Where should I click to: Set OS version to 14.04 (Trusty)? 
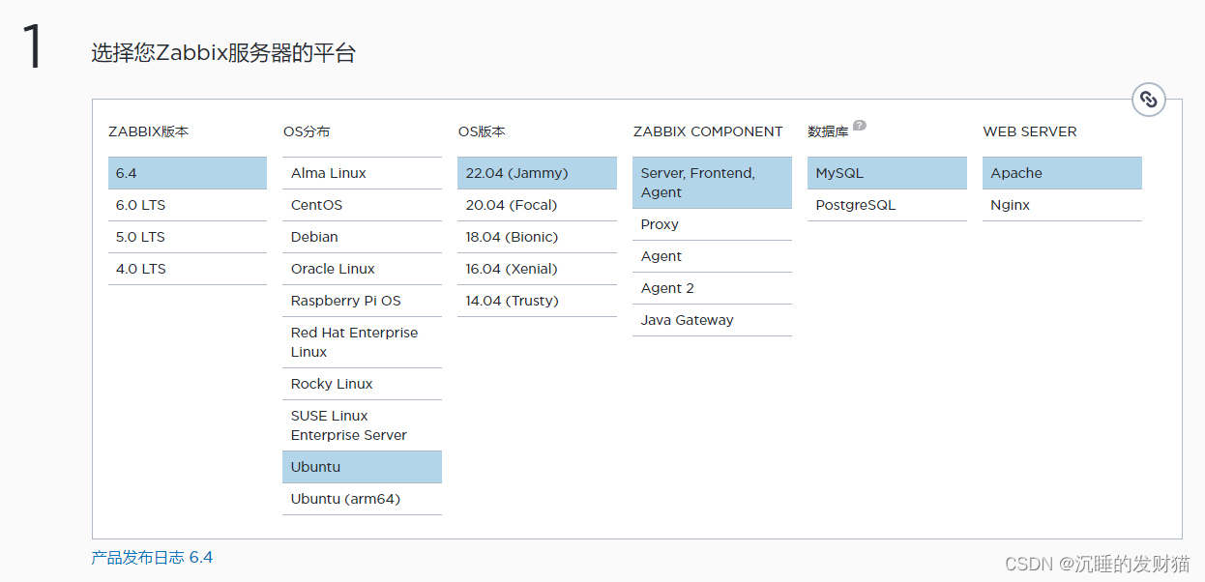(537, 301)
